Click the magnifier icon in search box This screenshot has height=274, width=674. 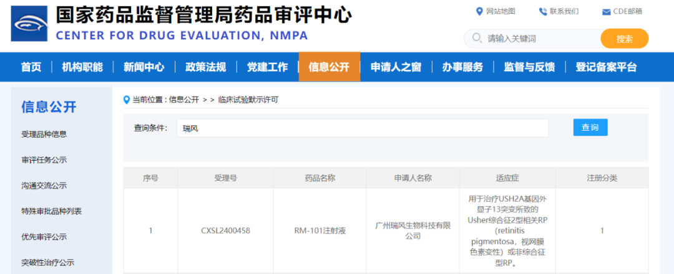coord(477,39)
